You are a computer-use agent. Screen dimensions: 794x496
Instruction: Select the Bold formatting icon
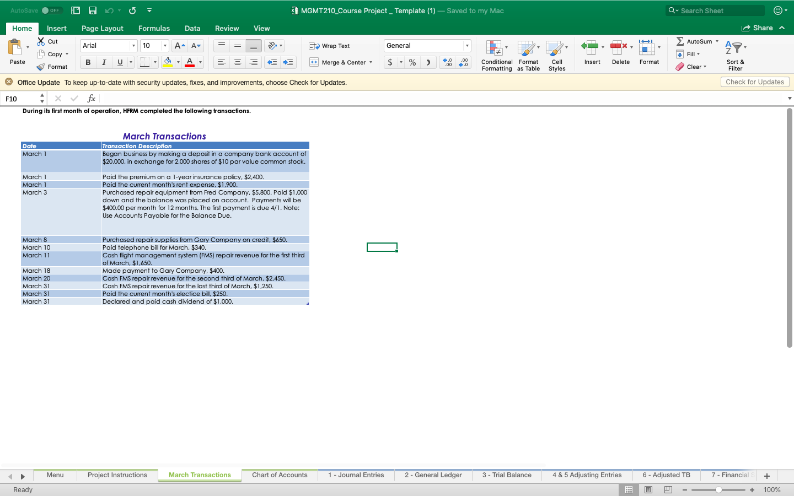coord(87,62)
